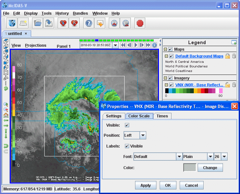Image resolution: width=240 pixels, height=194 pixels.
Task: Open the font size 26 dropdown
Action: pyautogui.click(x=224, y=157)
